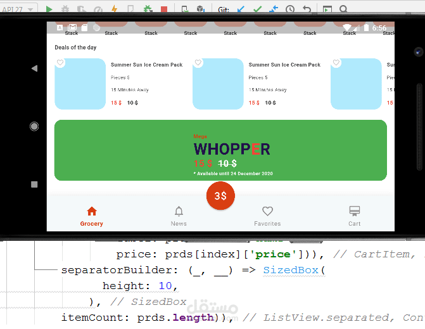The width and height of the screenshot is (425, 329).
Task: Click second Summer Sun Ice Cream Pack title
Action: (x=284, y=65)
